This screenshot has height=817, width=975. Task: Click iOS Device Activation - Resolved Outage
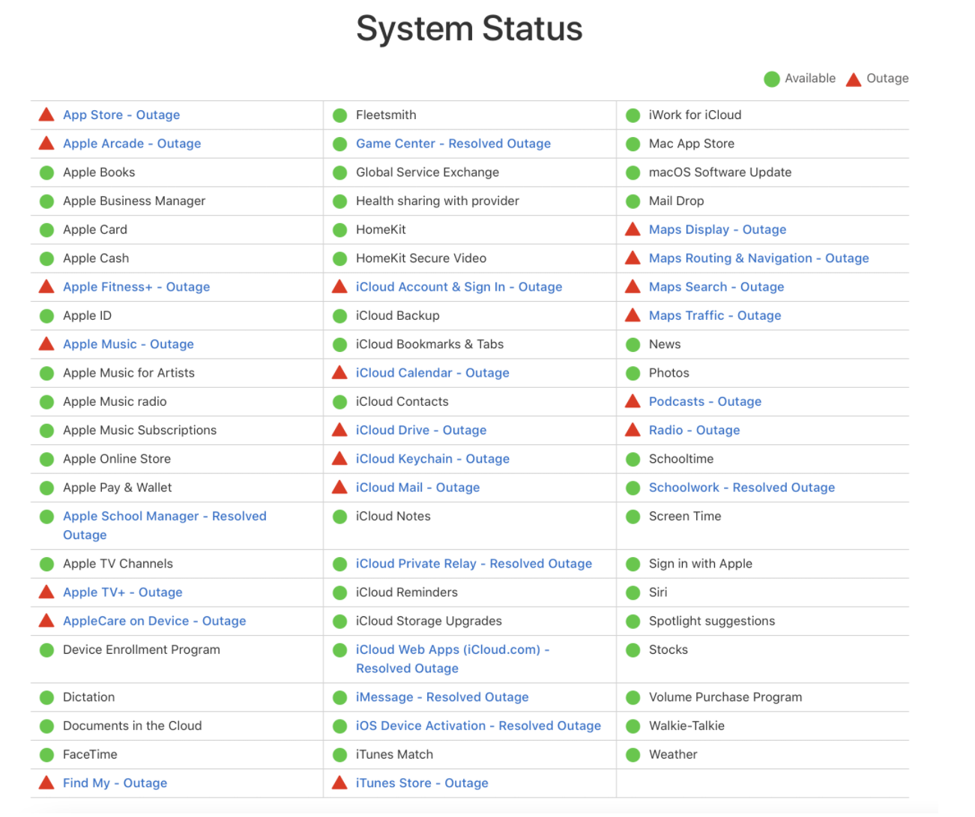tap(479, 726)
